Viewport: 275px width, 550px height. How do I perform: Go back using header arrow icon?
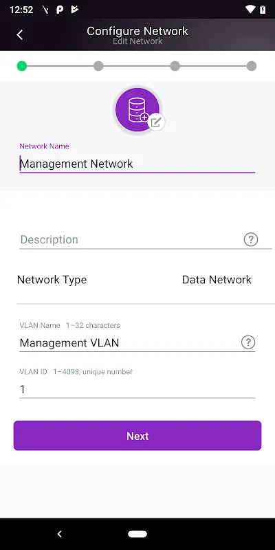(x=20, y=35)
